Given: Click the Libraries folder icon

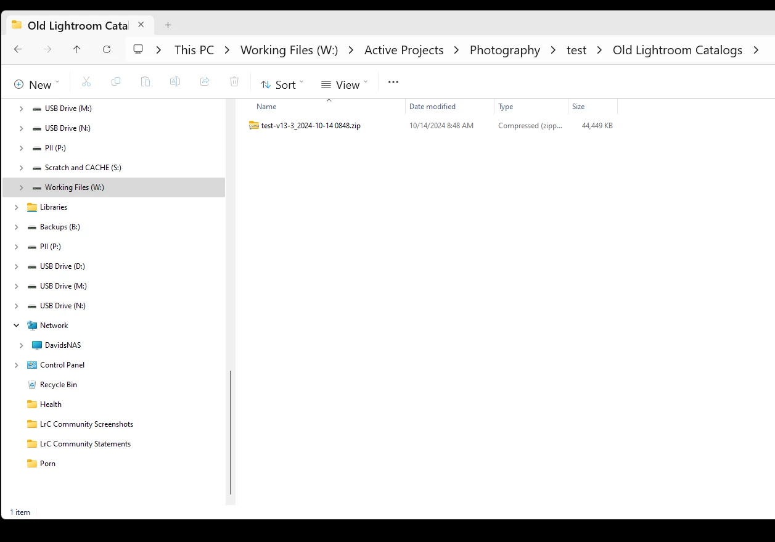Looking at the screenshot, I should pyautogui.click(x=32, y=207).
